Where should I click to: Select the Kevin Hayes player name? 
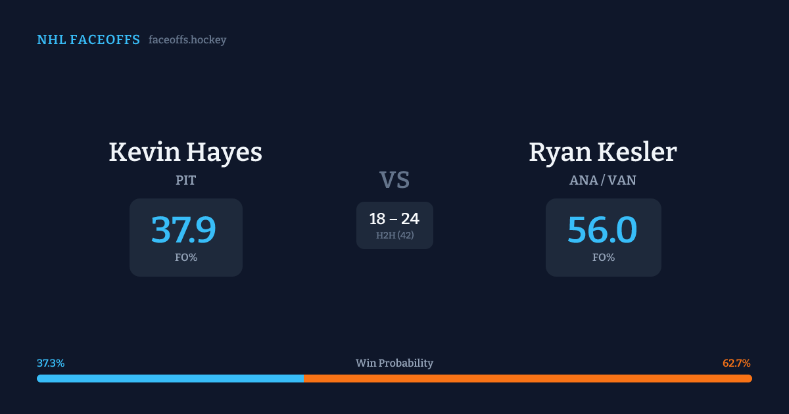[x=185, y=152]
